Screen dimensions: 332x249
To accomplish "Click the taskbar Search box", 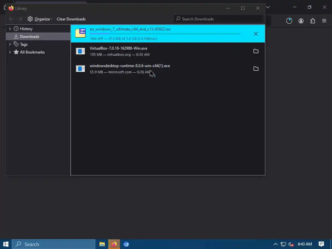I will pyautogui.click(x=53, y=244).
